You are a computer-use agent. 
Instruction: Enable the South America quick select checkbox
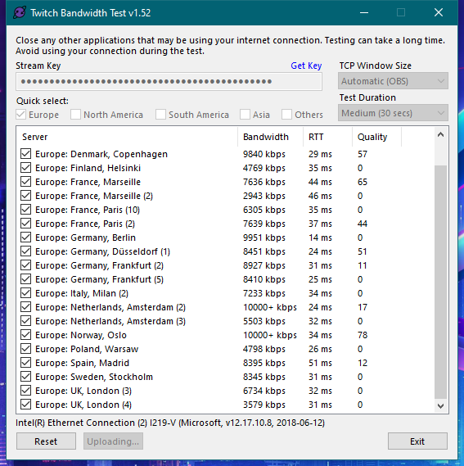coord(160,115)
